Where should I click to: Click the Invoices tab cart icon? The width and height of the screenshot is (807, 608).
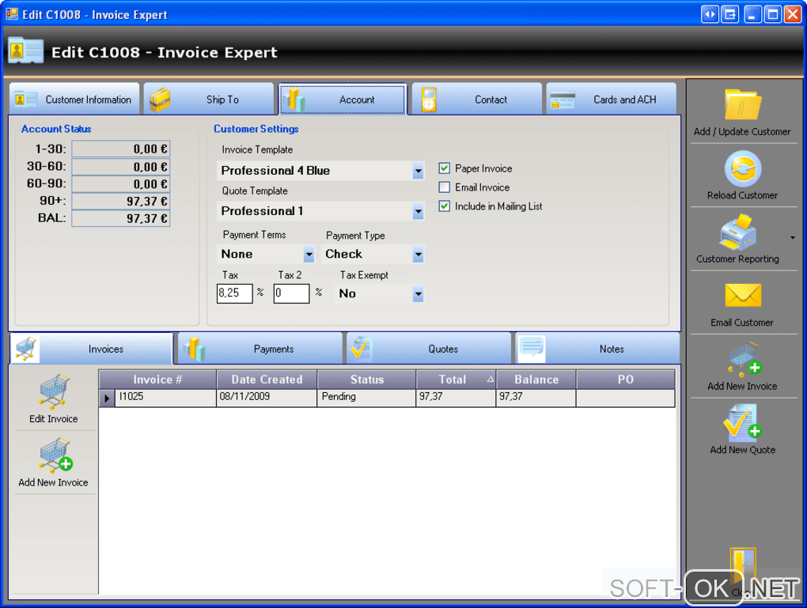coord(26,349)
